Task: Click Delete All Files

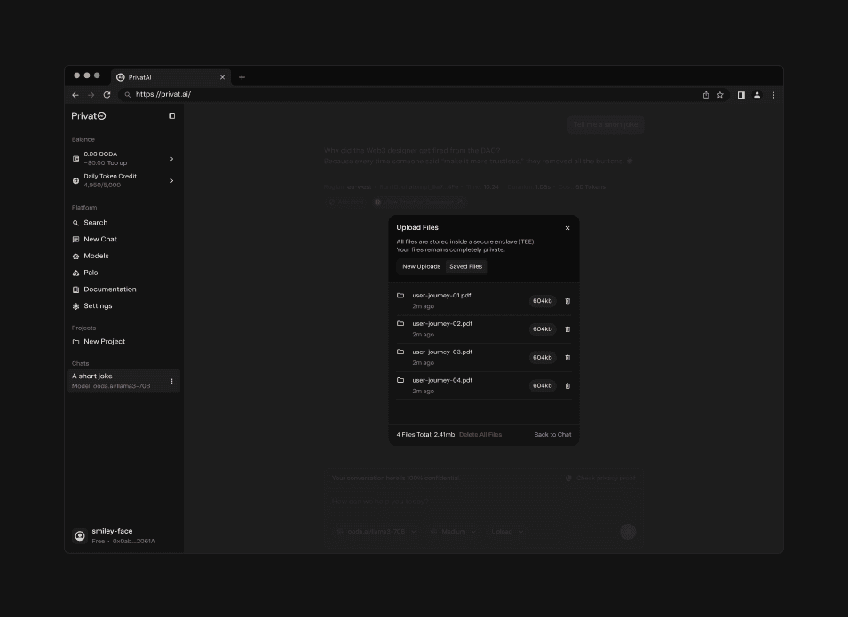Action: [480, 434]
